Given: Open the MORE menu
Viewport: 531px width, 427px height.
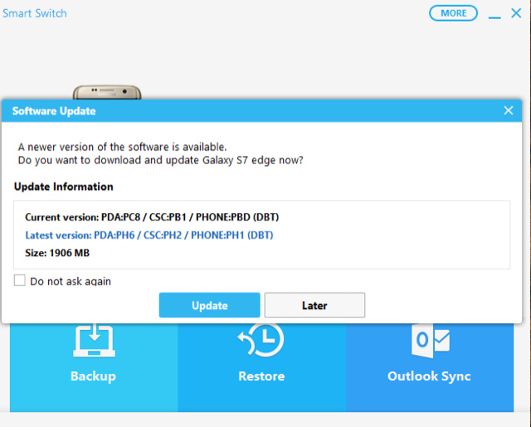Looking at the screenshot, I should [453, 13].
